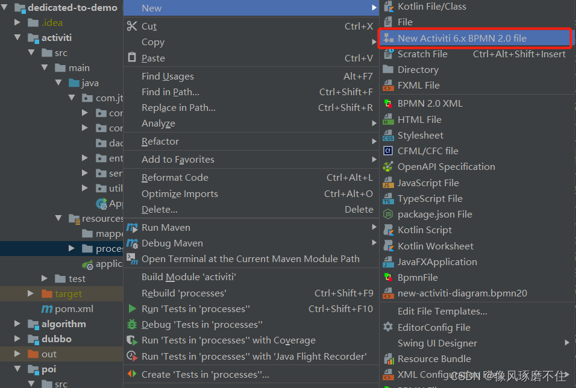Choose Edit File Templates... entry
The height and width of the screenshot is (388, 576).
pyautogui.click(x=477, y=311)
